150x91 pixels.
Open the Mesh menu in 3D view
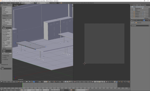click(15, 82)
